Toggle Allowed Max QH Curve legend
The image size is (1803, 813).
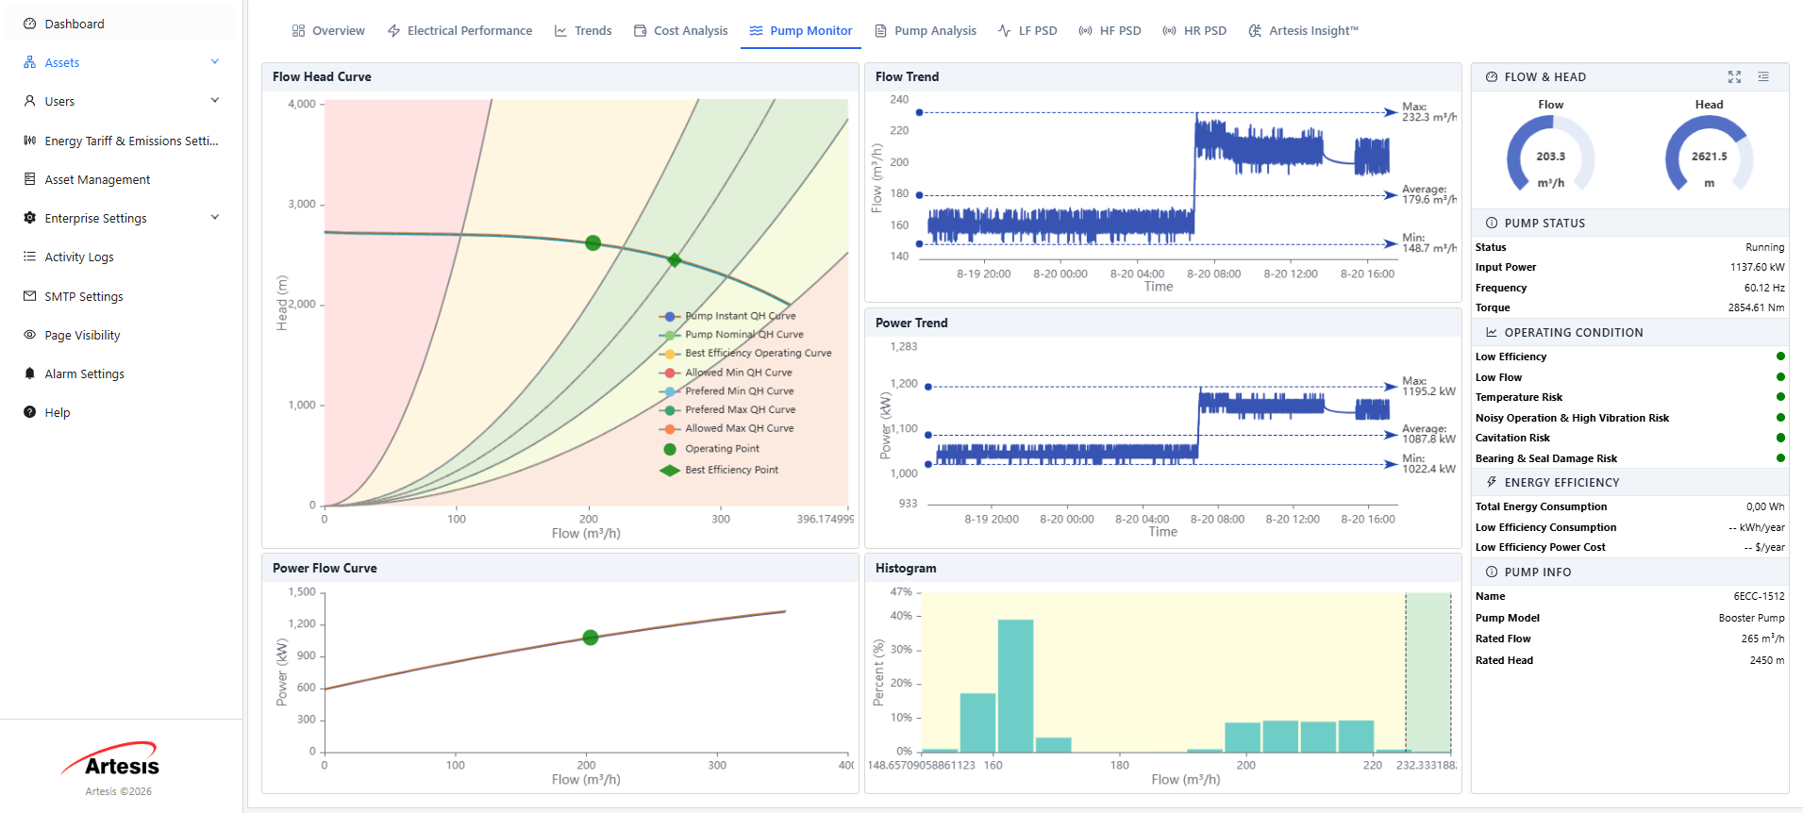click(x=726, y=428)
